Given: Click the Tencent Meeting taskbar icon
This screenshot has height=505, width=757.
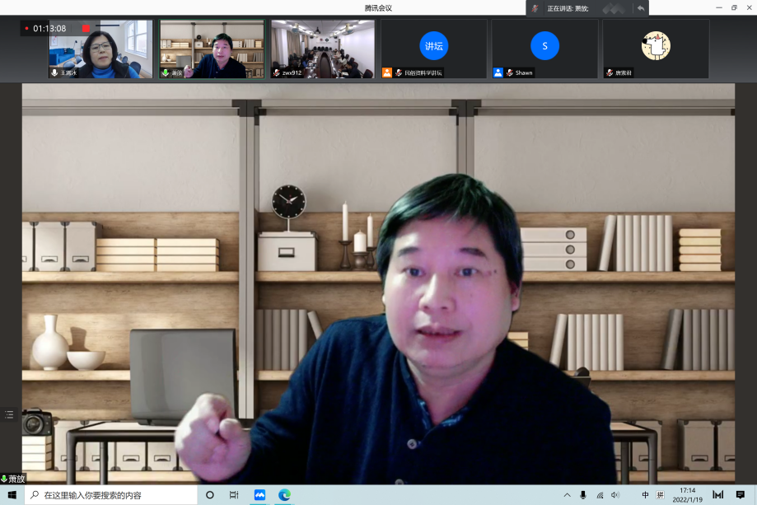Looking at the screenshot, I should pyautogui.click(x=259, y=494).
